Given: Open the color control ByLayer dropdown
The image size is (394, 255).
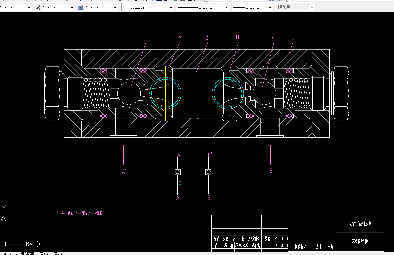Looking at the screenshot, I should pos(171,8).
